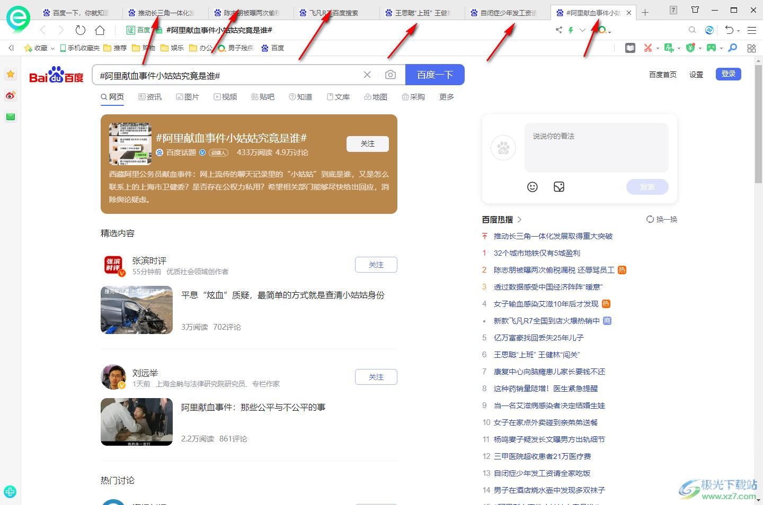This screenshot has height=505, width=763.
Task: Click the reading mode book icon
Action: [x=630, y=48]
